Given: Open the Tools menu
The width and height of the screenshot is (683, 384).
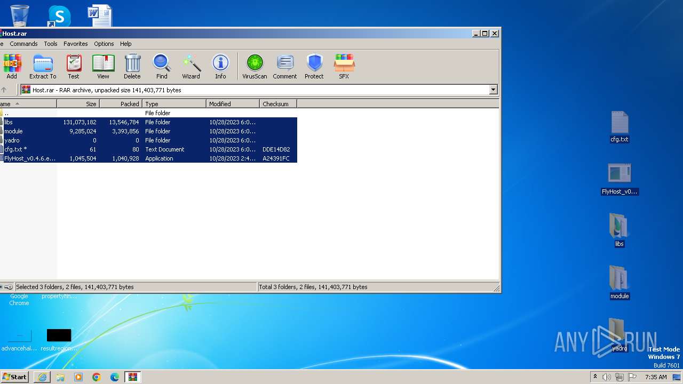Looking at the screenshot, I should click(51, 44).
